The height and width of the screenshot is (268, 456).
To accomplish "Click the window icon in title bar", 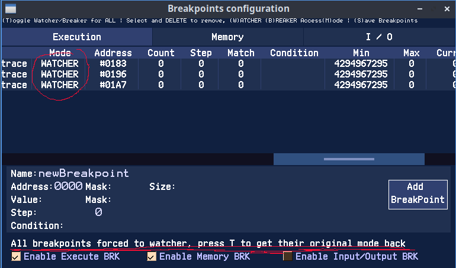I will click(x=11, y=9).
